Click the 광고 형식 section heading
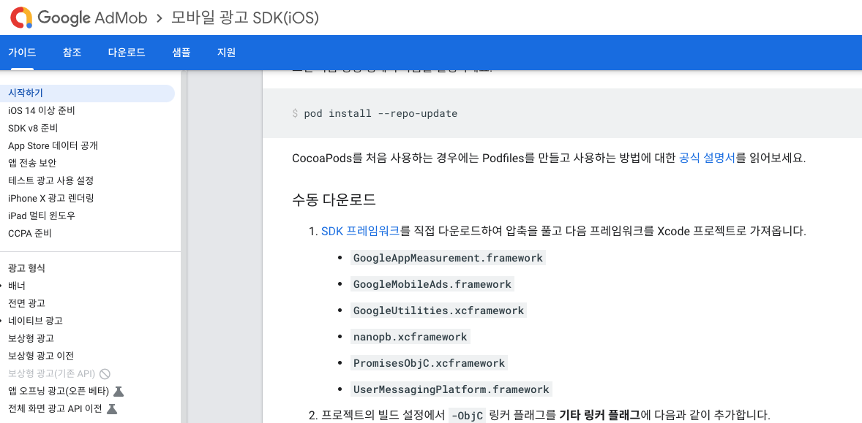Image resolution: width=862 pixels, height=423 pixels. [26, 268]
